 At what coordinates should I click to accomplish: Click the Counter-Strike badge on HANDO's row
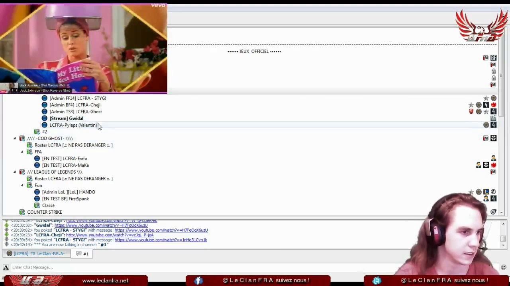493,192
